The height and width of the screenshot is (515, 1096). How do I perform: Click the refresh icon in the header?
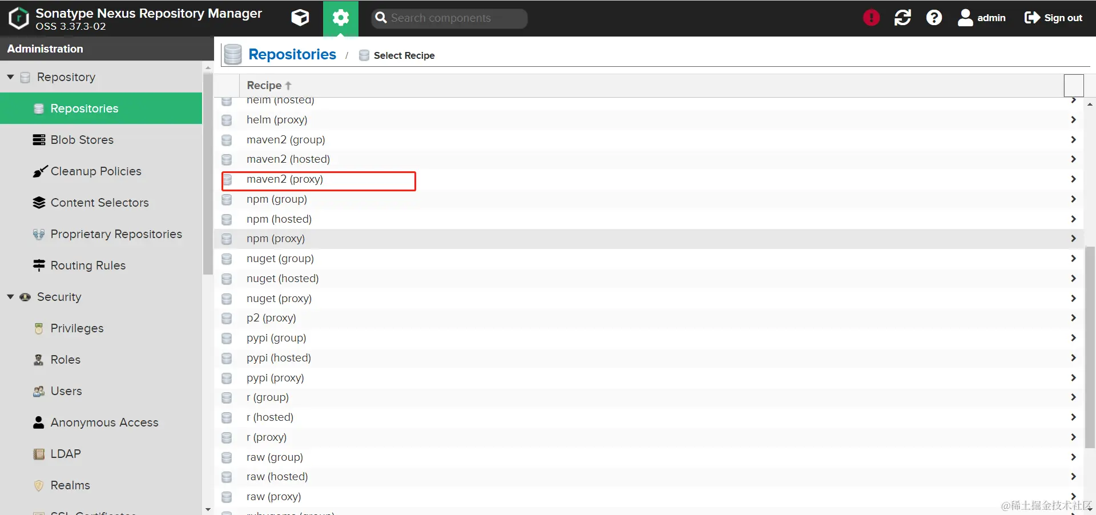[902, 18]
